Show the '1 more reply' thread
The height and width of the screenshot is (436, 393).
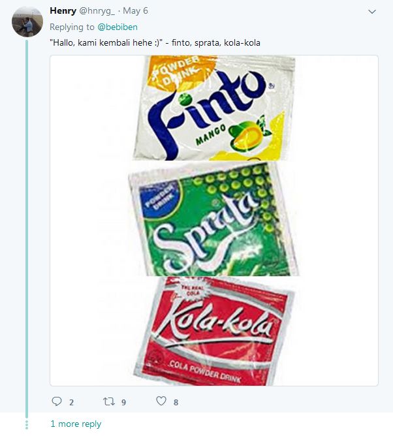click(x=76, y=424)
